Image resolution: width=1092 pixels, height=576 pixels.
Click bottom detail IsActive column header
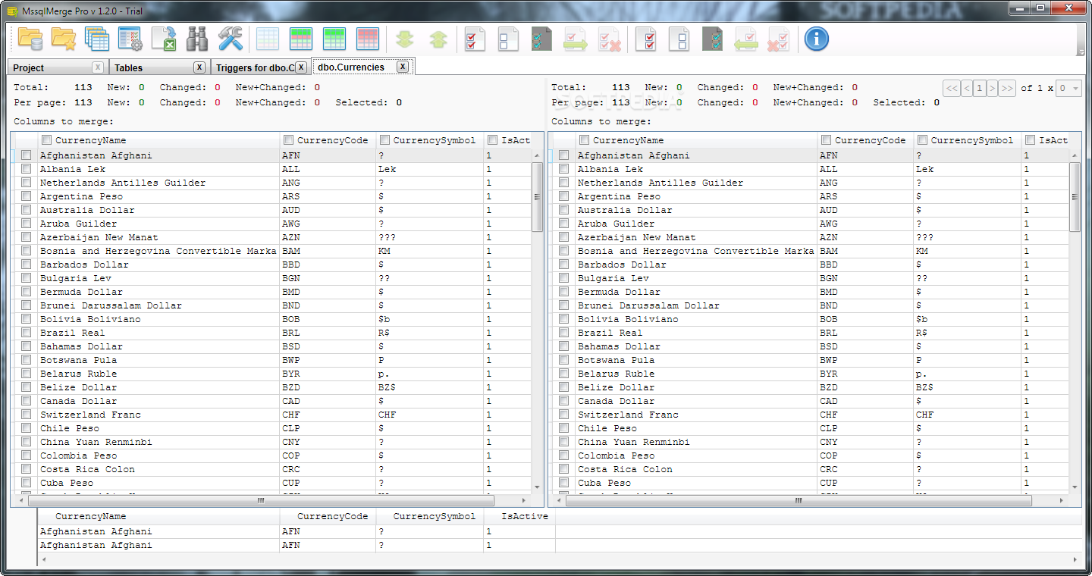click(x=520, y=516)
